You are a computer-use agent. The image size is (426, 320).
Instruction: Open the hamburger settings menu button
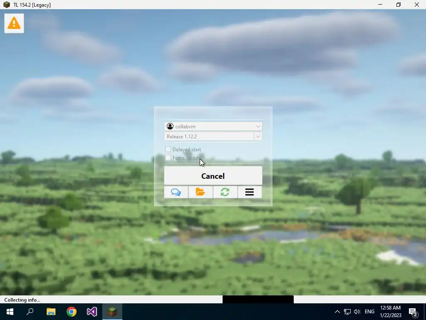tap(250, 192)
